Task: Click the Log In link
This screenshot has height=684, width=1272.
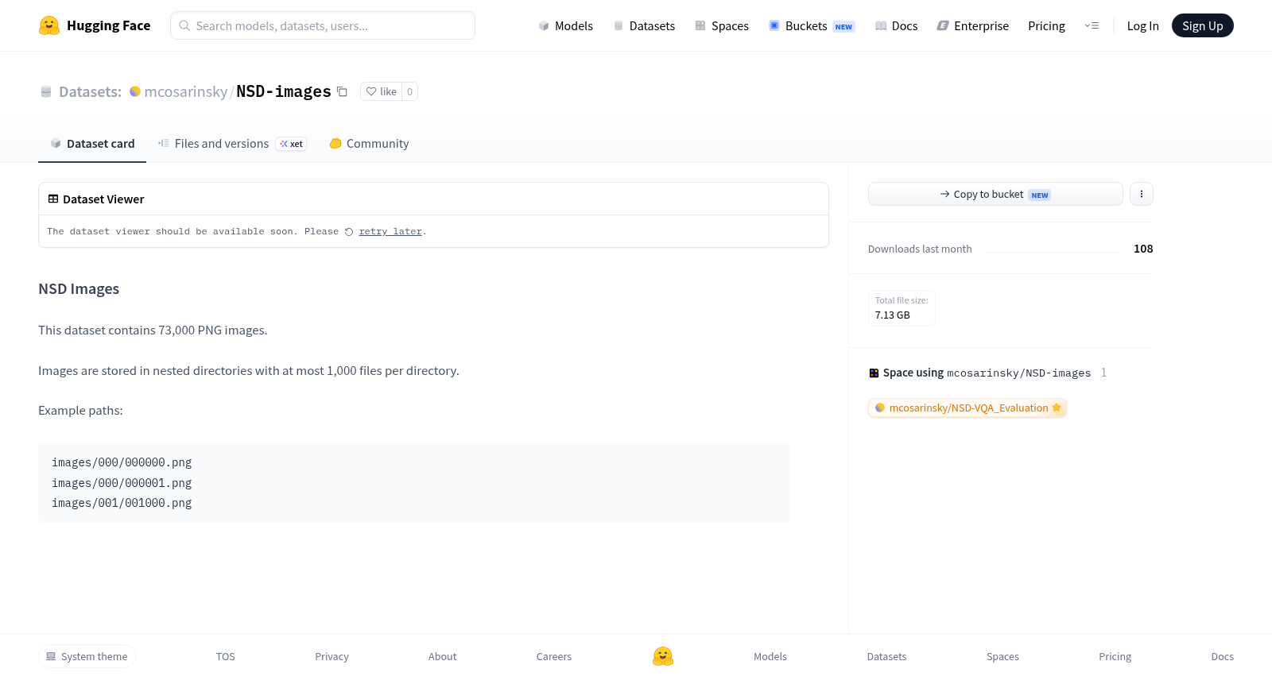Action: [1142, 25]
